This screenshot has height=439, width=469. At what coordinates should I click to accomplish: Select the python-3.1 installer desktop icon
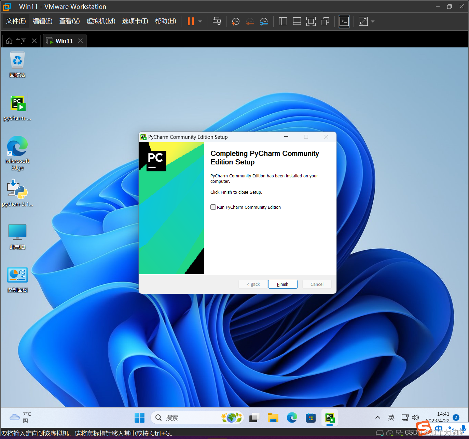coord(17,193)
